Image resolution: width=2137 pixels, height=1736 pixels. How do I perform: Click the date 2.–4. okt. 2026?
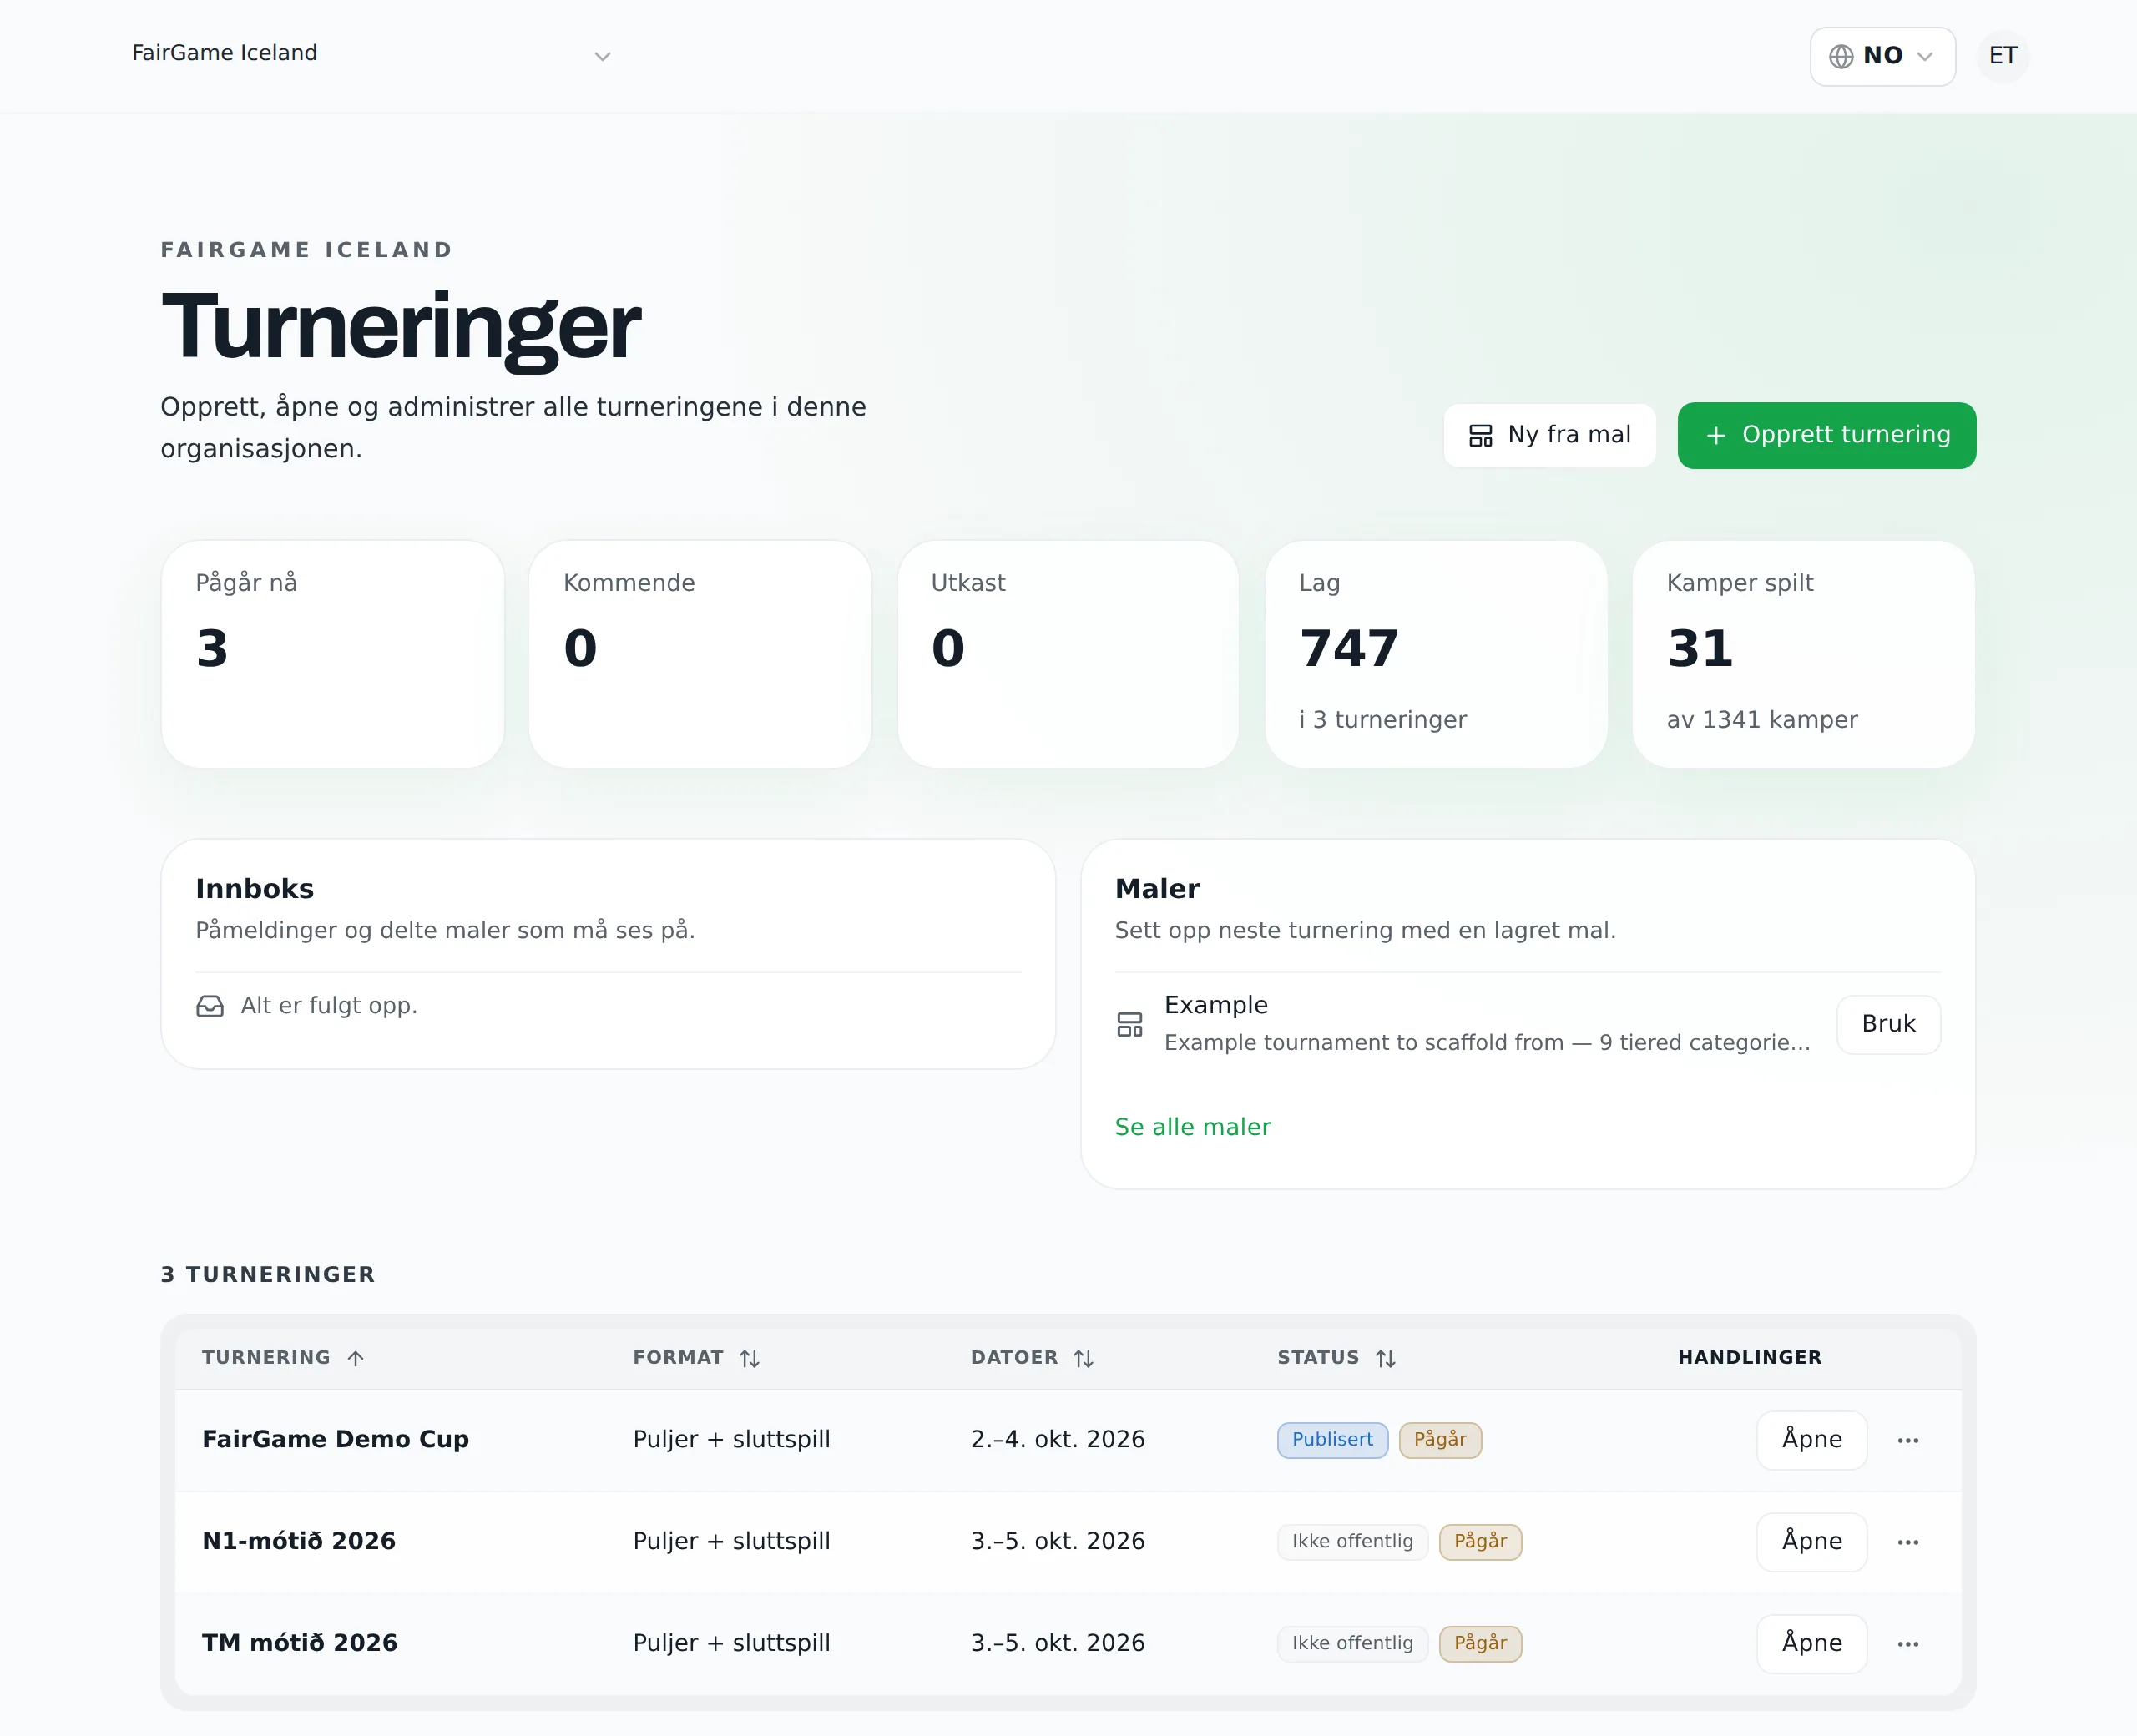click(x=1058, y=1440)
